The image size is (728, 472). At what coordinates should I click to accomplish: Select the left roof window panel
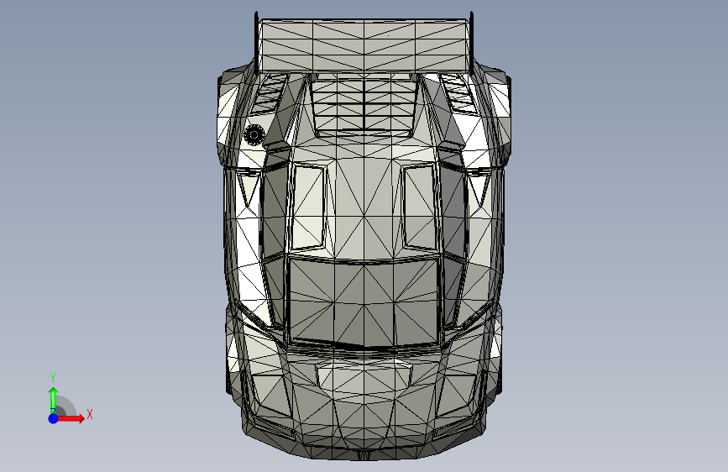(x=308, y=207)
